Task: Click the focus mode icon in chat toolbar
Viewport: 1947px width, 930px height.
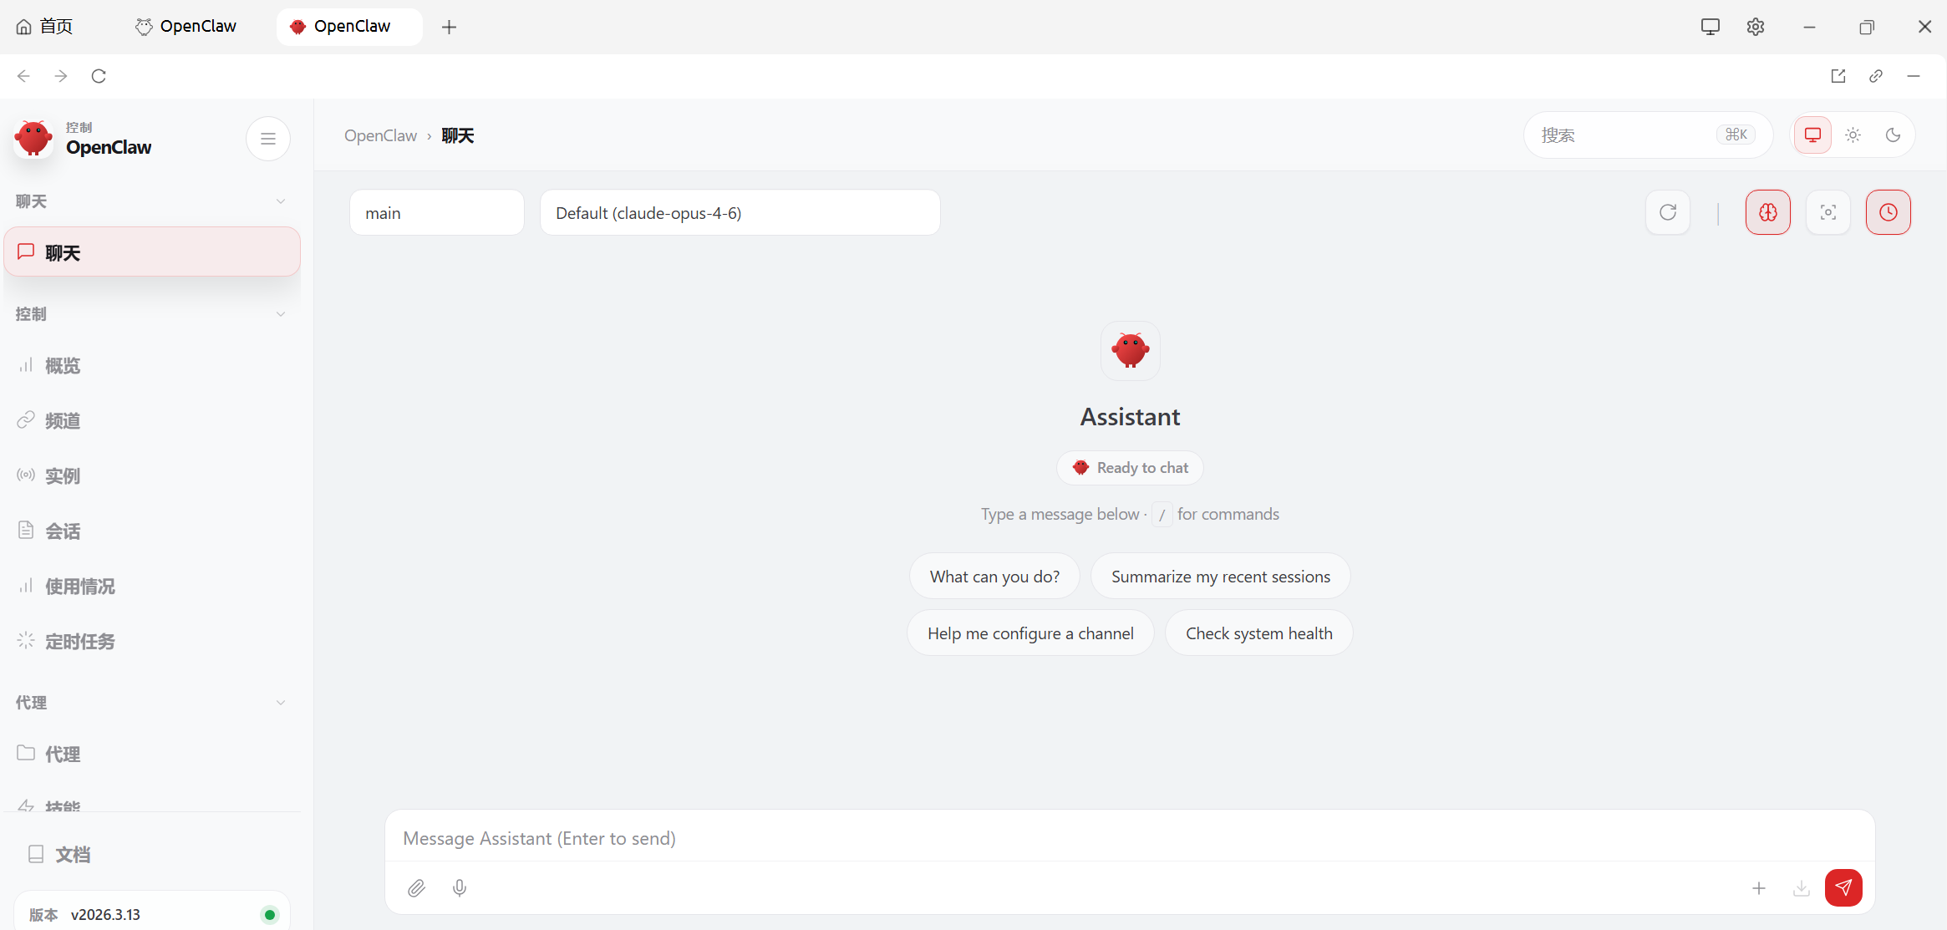Action: [x=1828, y=212]
